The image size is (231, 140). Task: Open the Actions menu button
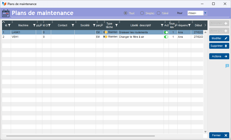pos(219,56)
